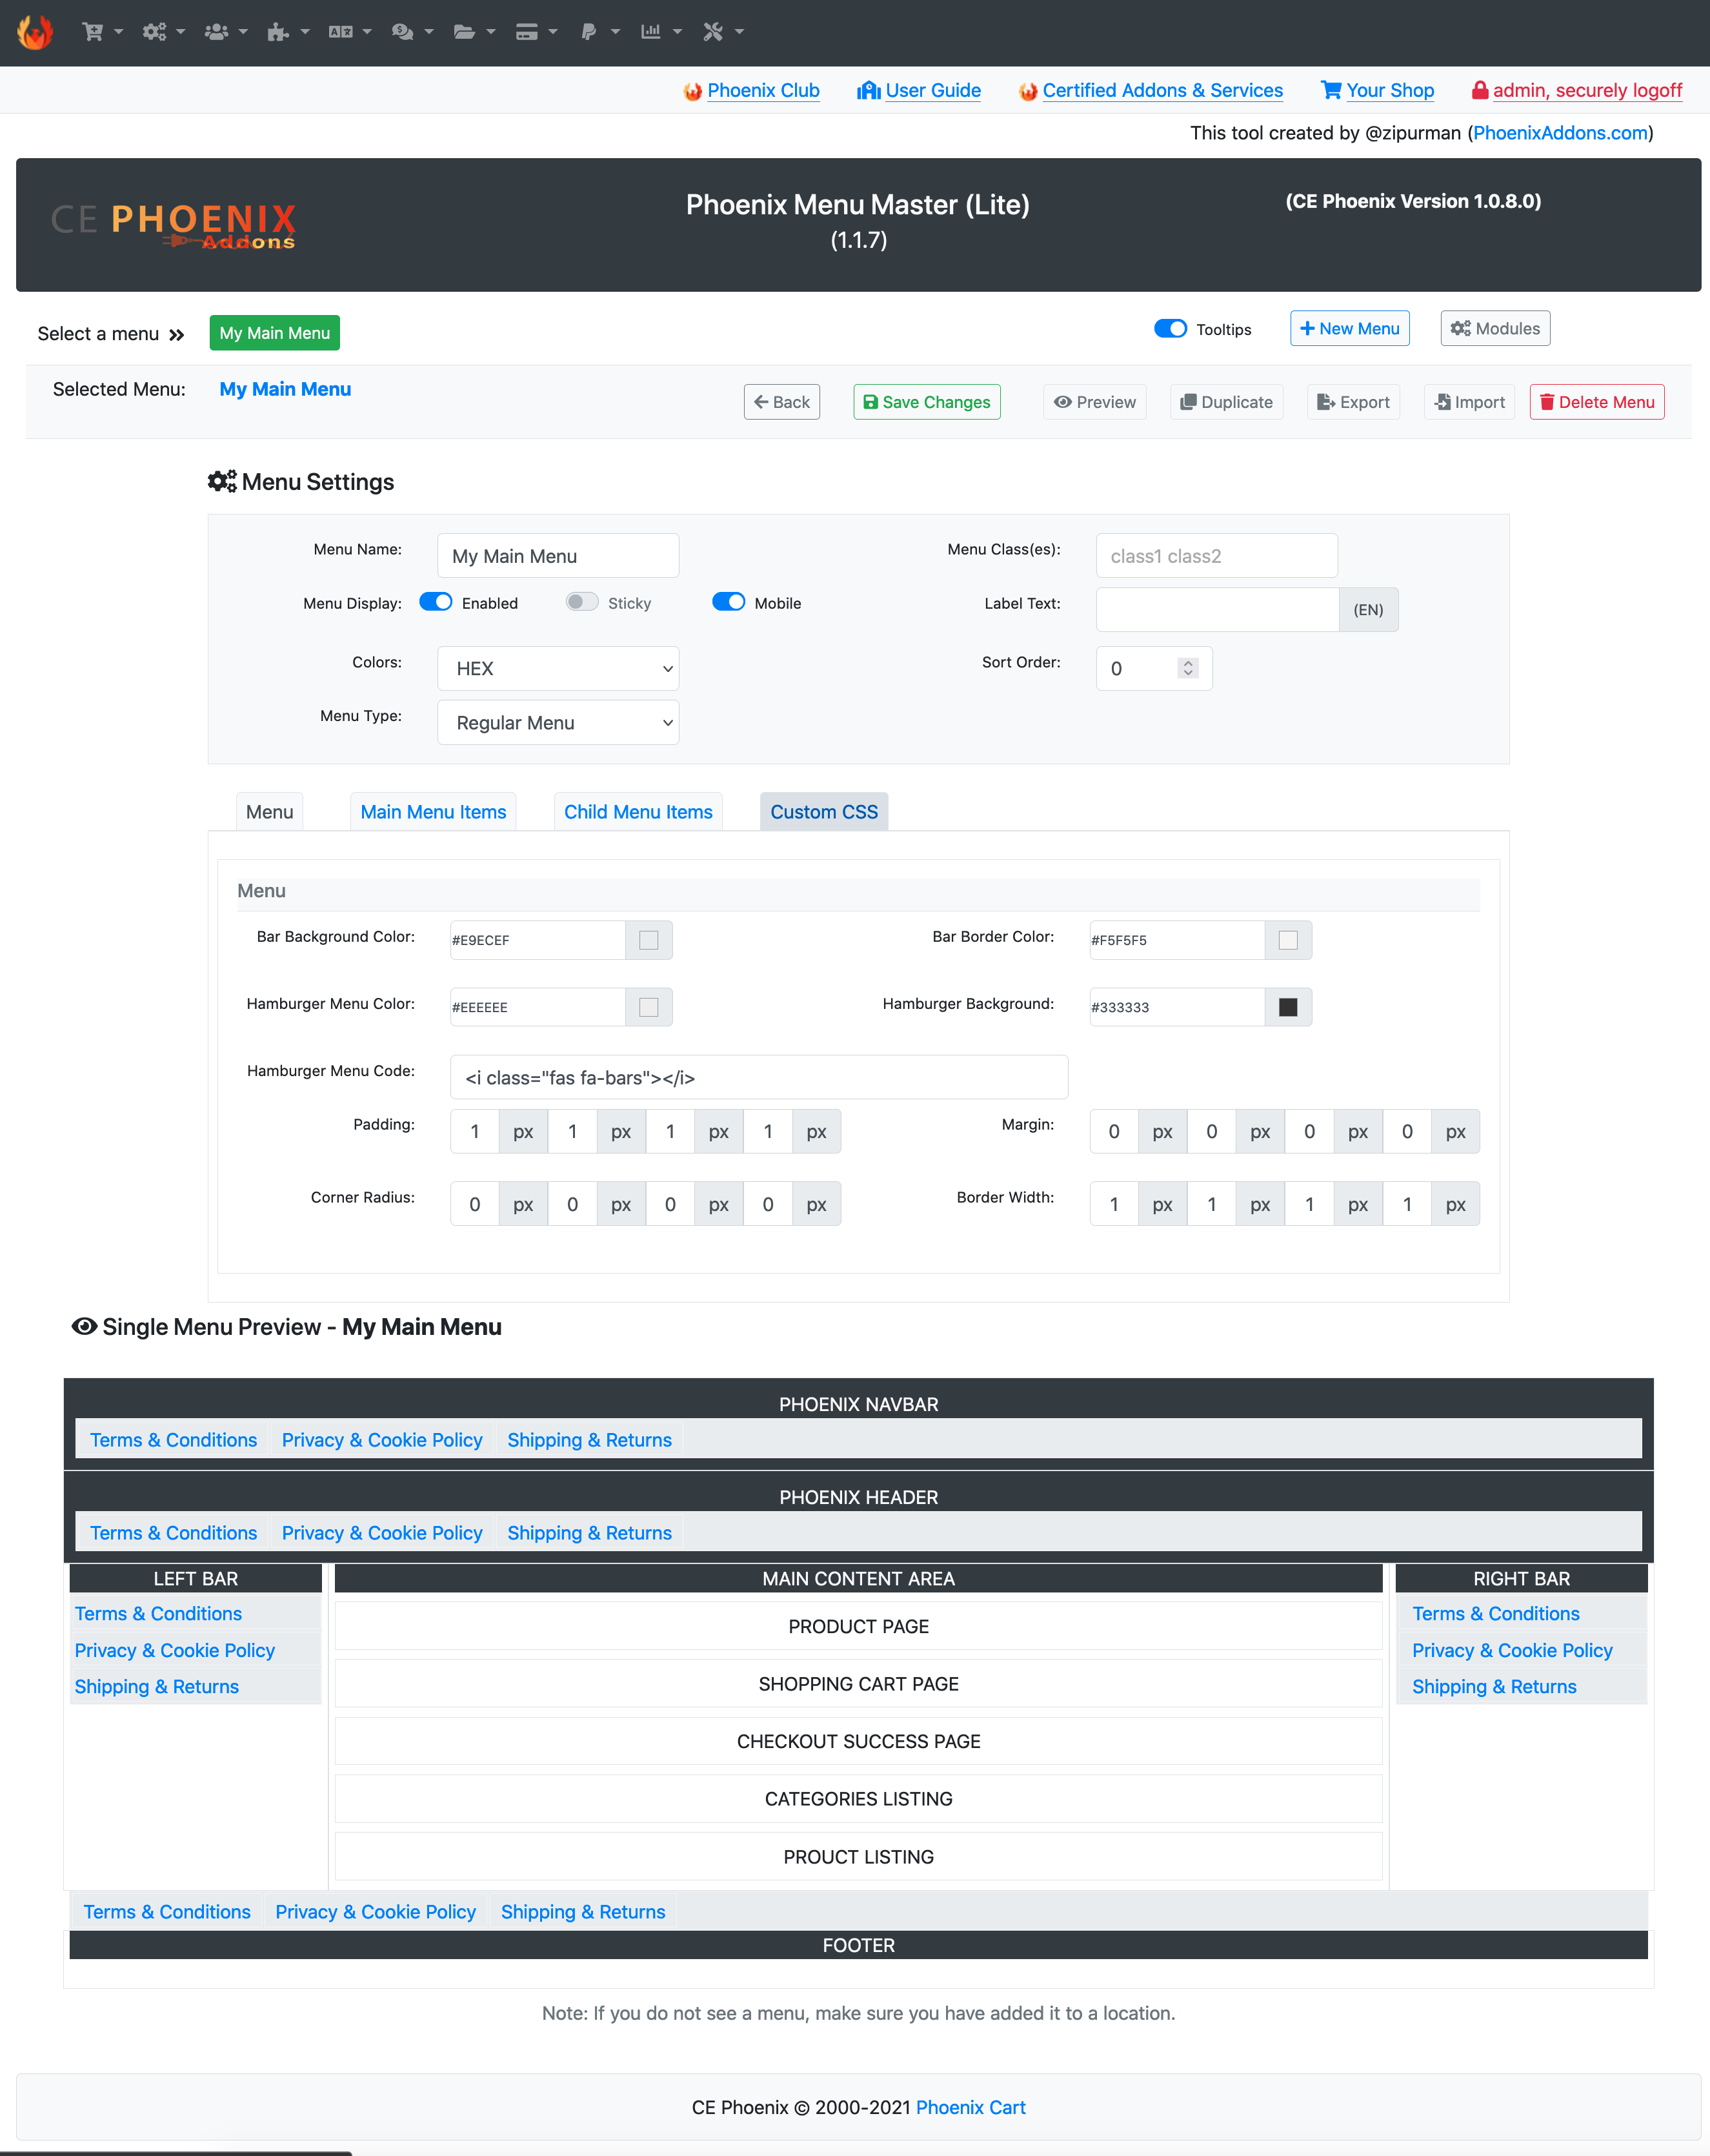Click the Save Changes button
Screen dimensions: 1710x2156
(927, 402)
